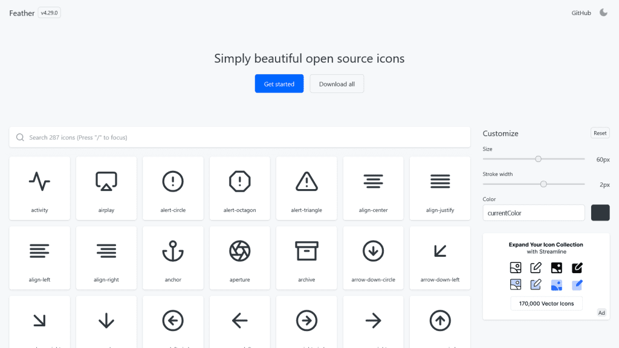619x348 pixels.
Task: Click the Download all button
Action: (337, 83)
